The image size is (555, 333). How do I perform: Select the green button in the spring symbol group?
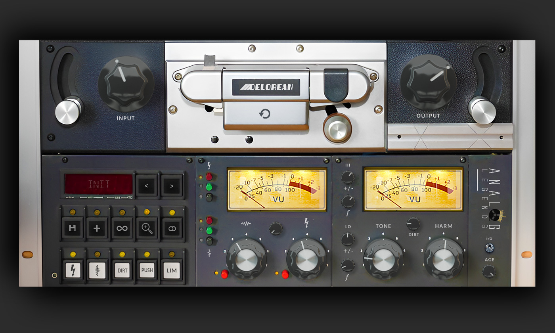tap(209, 230)
